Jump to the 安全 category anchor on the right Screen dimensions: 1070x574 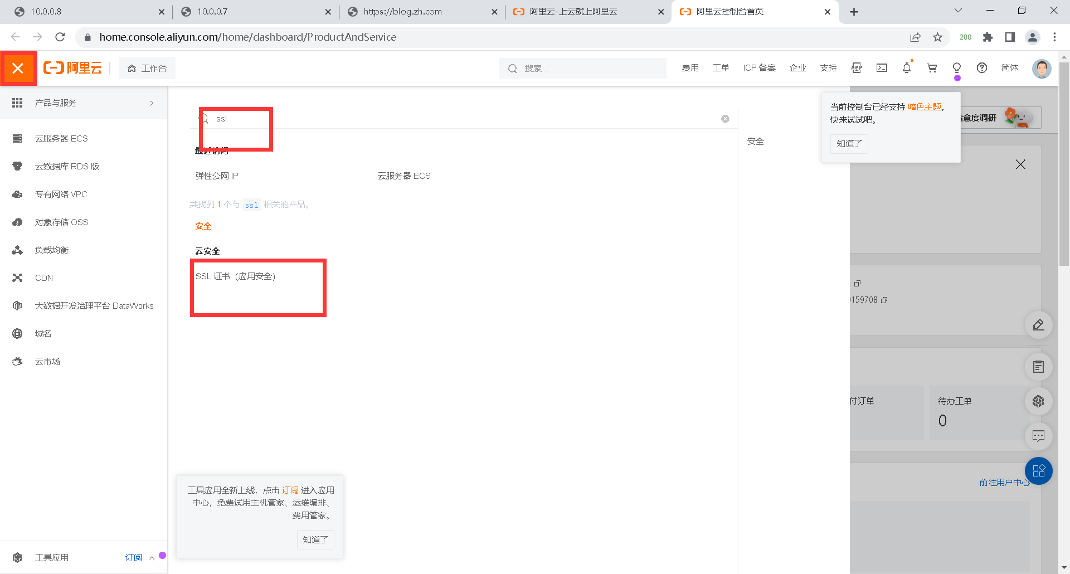point(756,142)
